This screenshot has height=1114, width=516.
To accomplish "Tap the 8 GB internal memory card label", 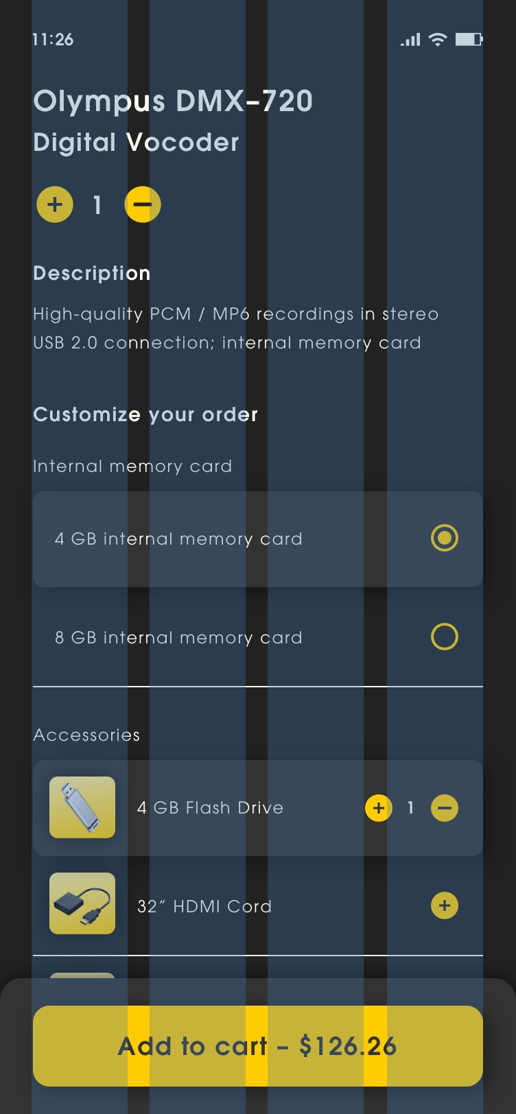I will point(178,638).
